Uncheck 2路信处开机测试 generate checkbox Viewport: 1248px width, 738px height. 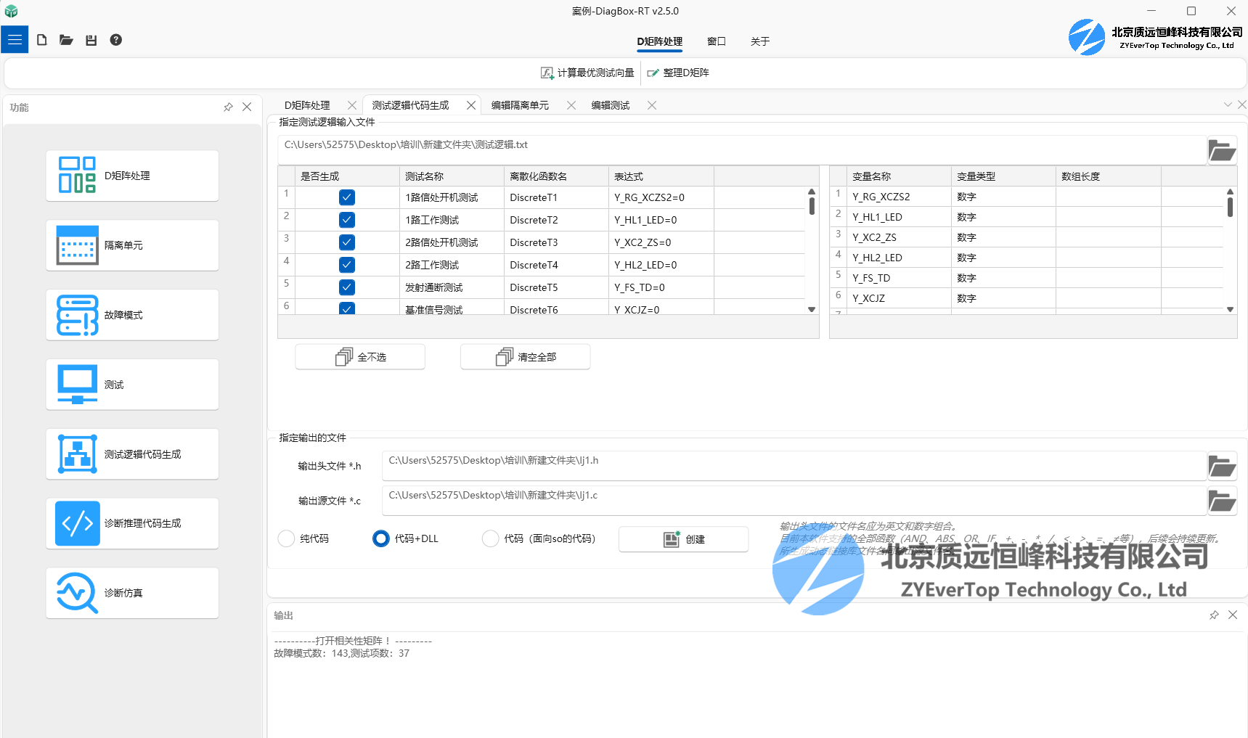point(347,242)
